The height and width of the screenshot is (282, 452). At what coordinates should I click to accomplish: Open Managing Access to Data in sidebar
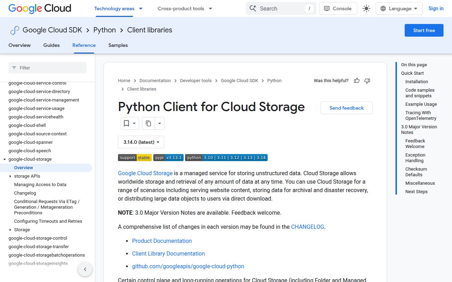tap(40, 185)
